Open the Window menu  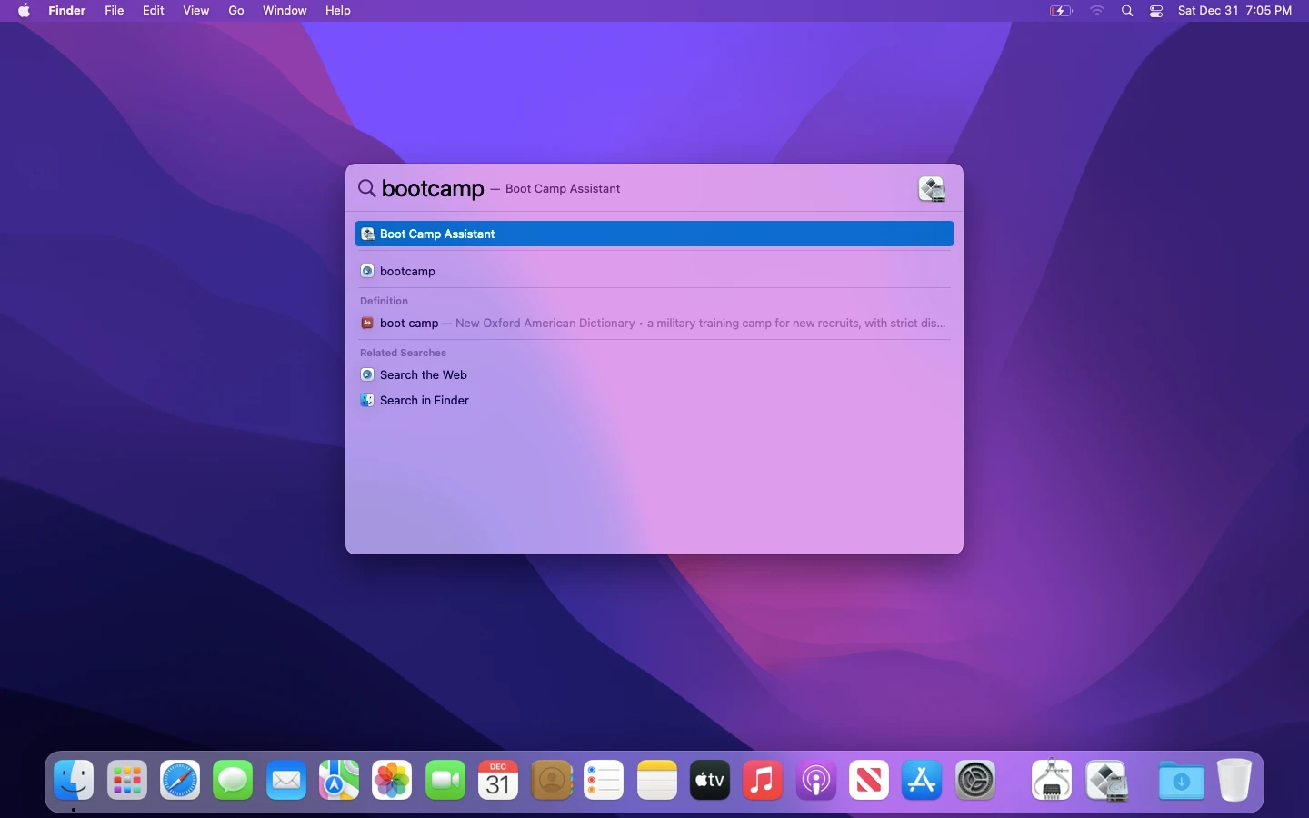pyautogui.click(x=285, y=11)
